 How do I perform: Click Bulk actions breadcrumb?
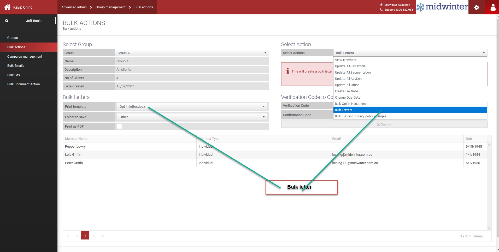point(144,7)
